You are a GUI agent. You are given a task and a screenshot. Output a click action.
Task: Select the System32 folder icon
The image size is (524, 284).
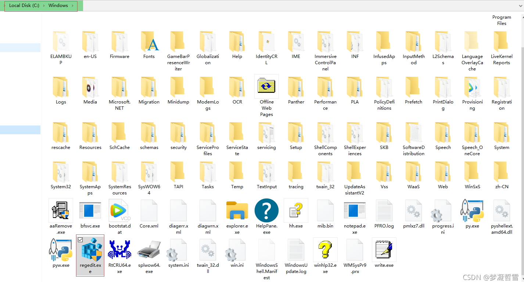[x=61, y=172]
